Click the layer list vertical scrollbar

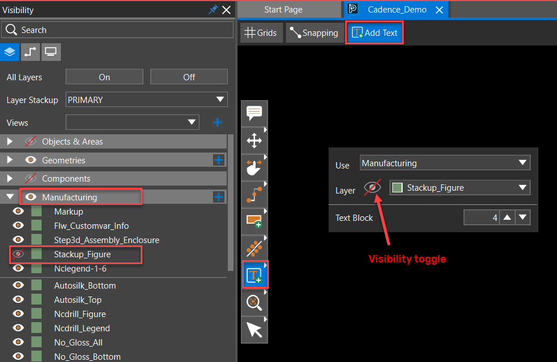coord(231,203)
